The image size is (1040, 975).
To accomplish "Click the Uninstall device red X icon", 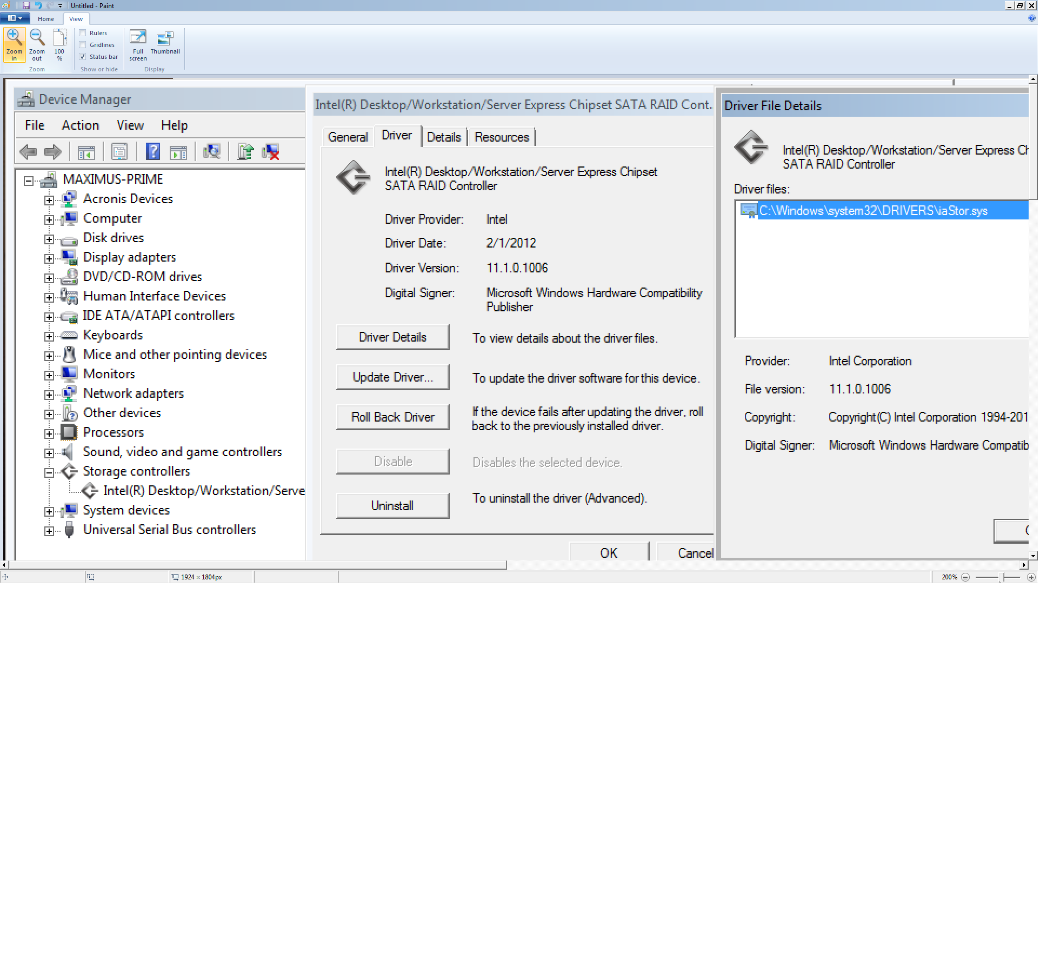I will (x=270, y=151).
